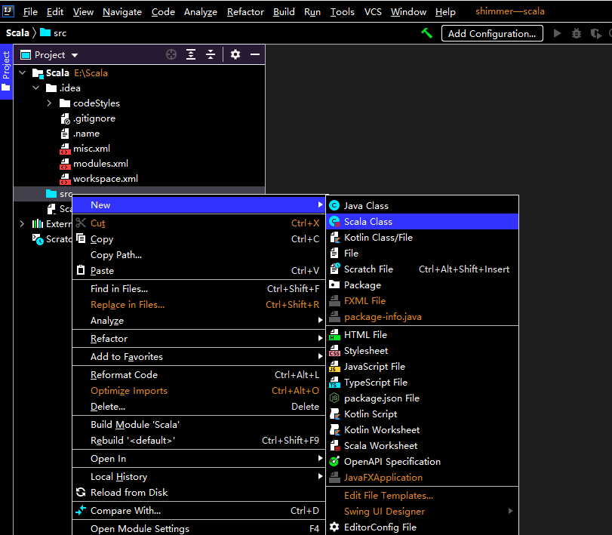
Task: Click the EditorConfig File gear icon
Action: (x=334, y=527)
